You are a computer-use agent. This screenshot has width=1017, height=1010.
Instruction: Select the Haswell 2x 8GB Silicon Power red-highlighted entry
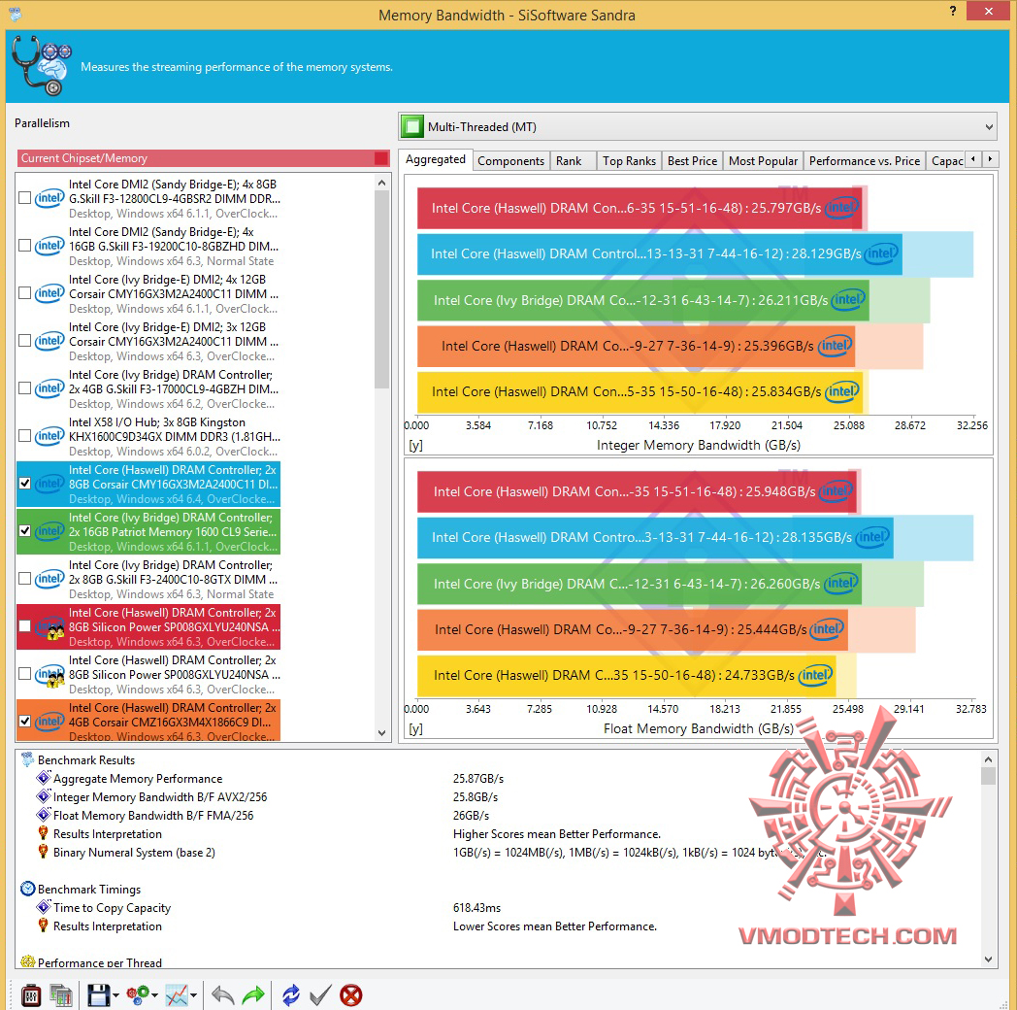click(x=148, y=627)
